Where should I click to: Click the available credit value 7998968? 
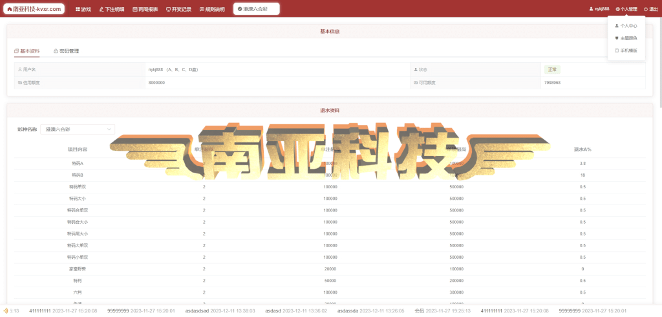pos(552,83)
